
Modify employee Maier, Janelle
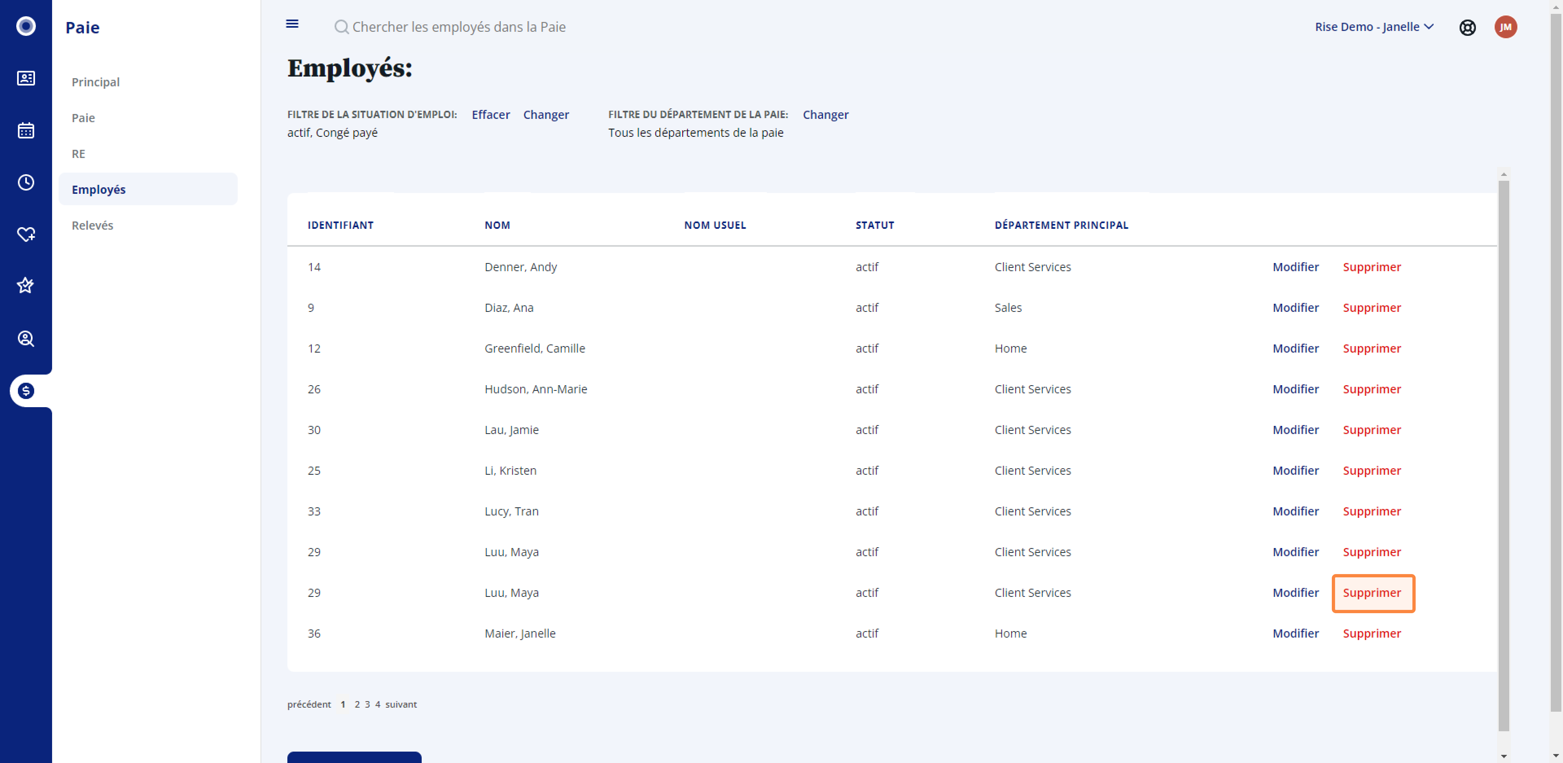coord(1296,633)
